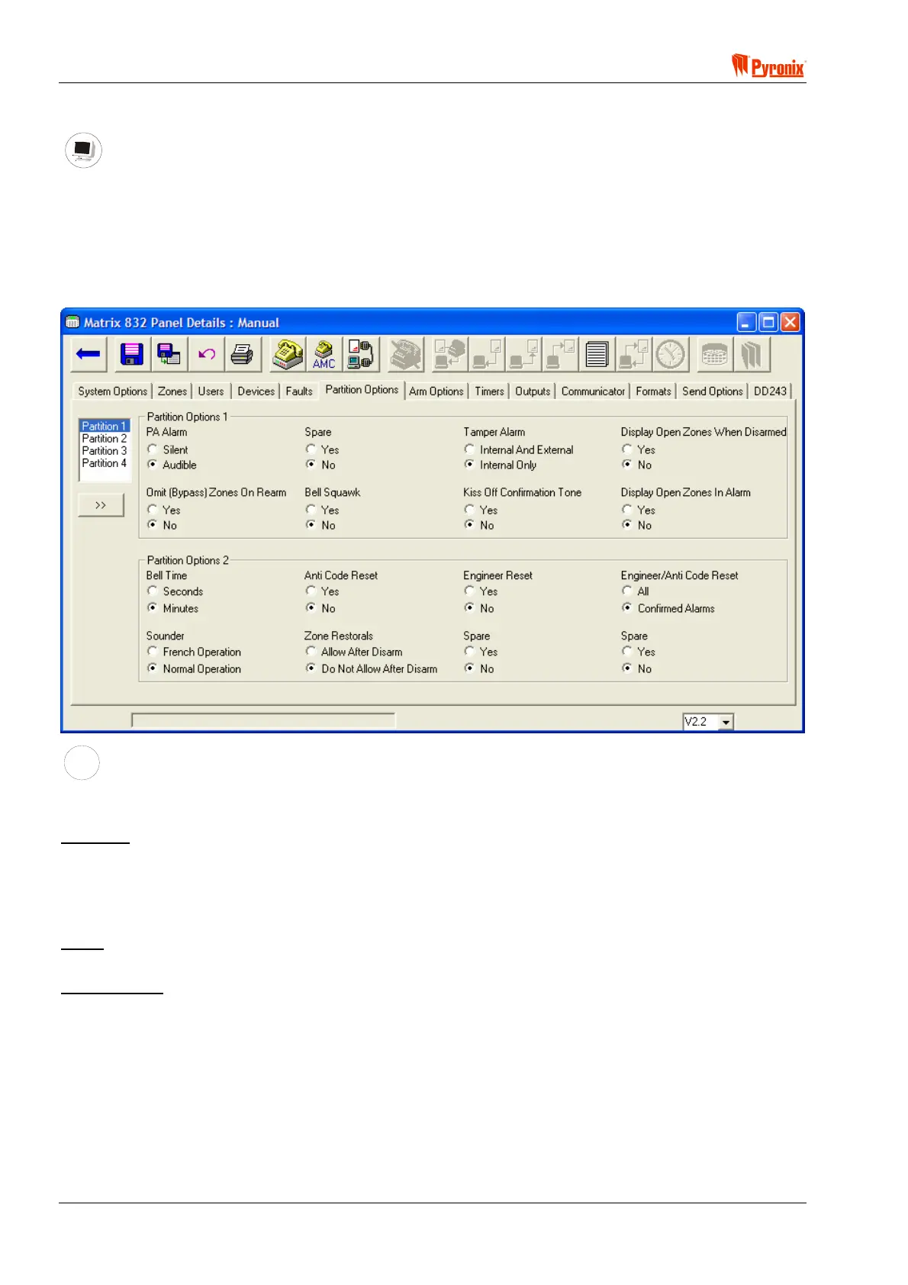The width and height of the screenshot is (908, 1285).
Task: Set Bell Time to Seconds
Action: tap(153, 591)
